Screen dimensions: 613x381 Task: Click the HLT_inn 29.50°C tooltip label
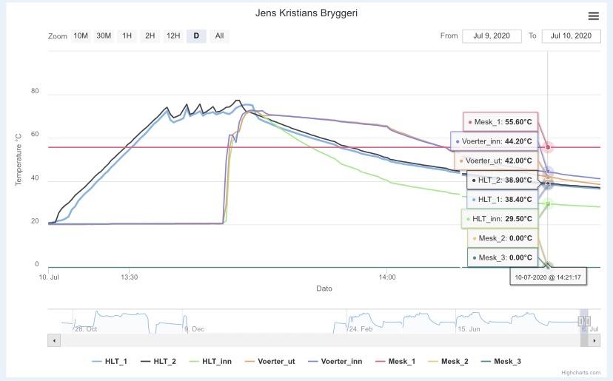click(x=500, y=219)
